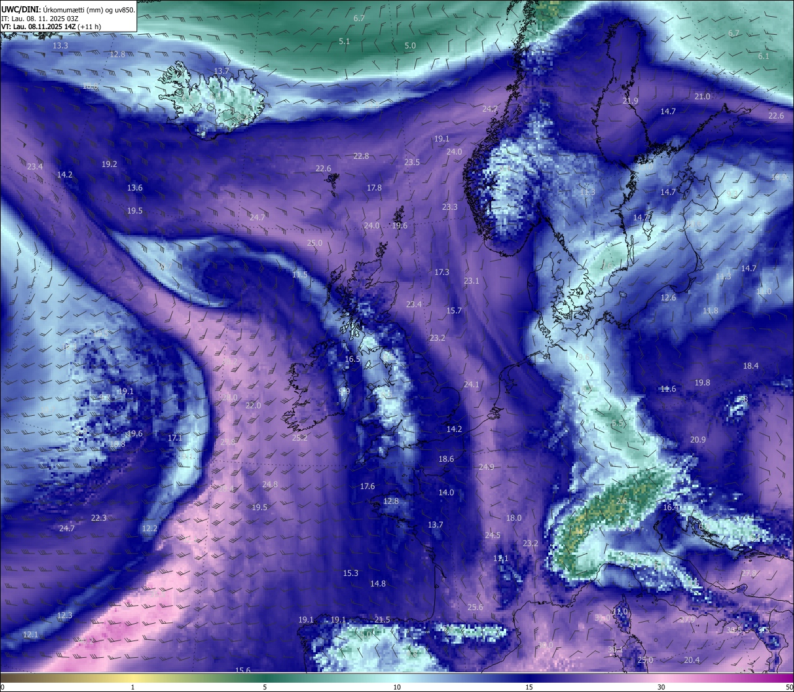Click the IT initialization time 03Z line
The height and width of the screenshot is (692, 794).
click(x=40, y=19)
